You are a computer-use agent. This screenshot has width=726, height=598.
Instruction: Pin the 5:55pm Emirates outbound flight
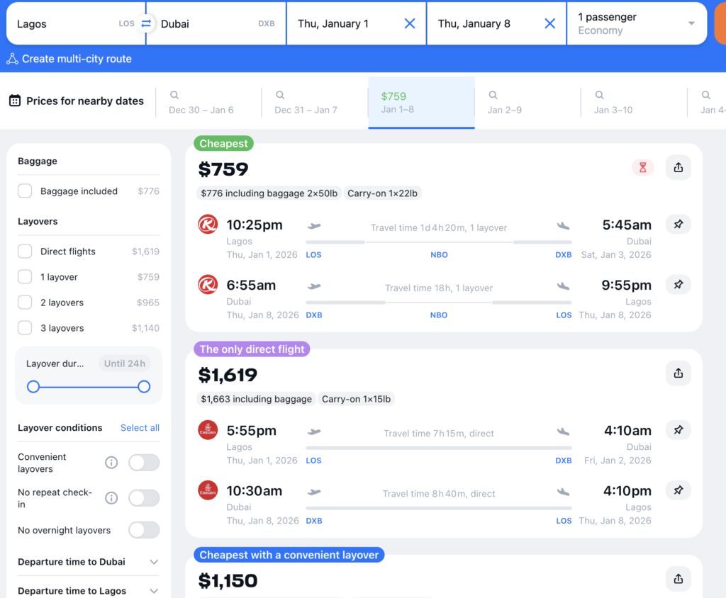click(x=678, y=430)
